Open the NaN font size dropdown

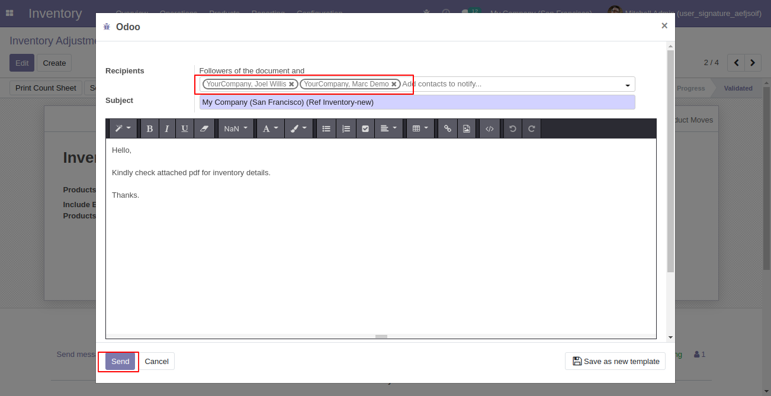pos(236,128)
